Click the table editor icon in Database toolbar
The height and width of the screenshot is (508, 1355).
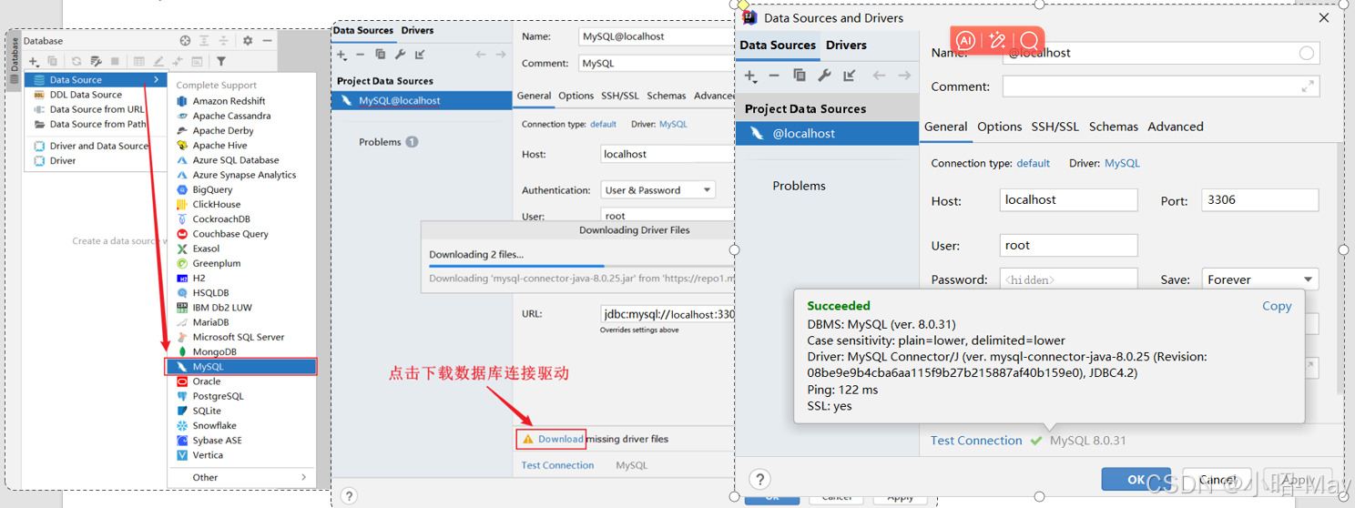click(139, 61)
